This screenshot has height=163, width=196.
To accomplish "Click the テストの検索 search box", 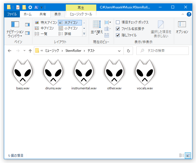I will (162, 51).
